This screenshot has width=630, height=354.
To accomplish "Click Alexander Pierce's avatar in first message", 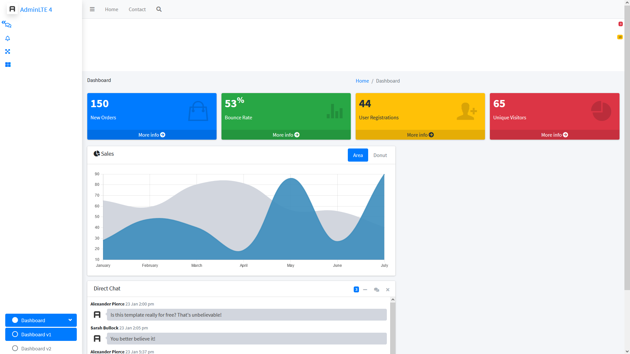I will click(97, 315).
